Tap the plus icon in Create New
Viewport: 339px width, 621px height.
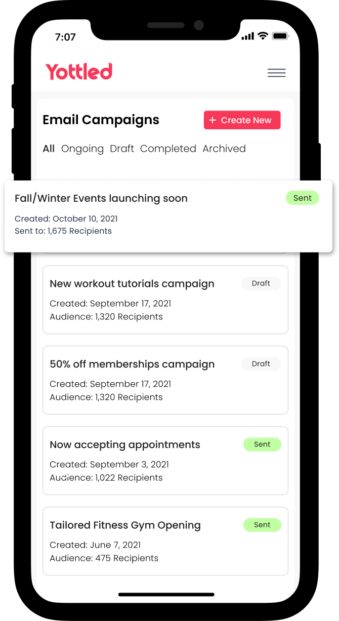click(213, 120)
